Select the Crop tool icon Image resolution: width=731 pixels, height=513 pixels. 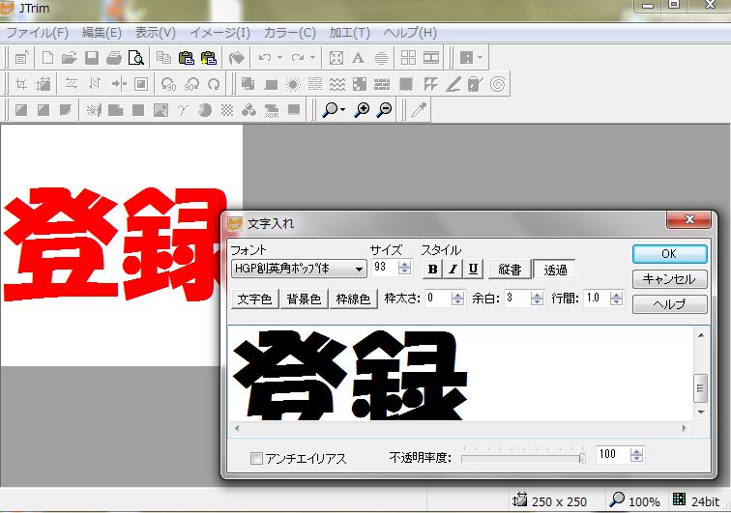(21, 84)
